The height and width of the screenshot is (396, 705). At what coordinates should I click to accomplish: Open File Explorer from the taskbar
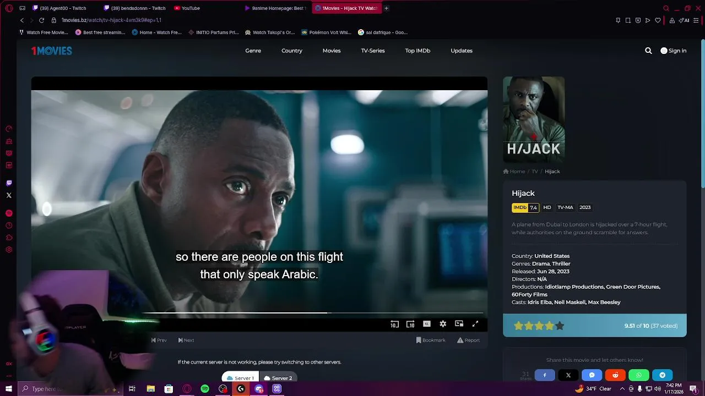[x=150, y=389]
